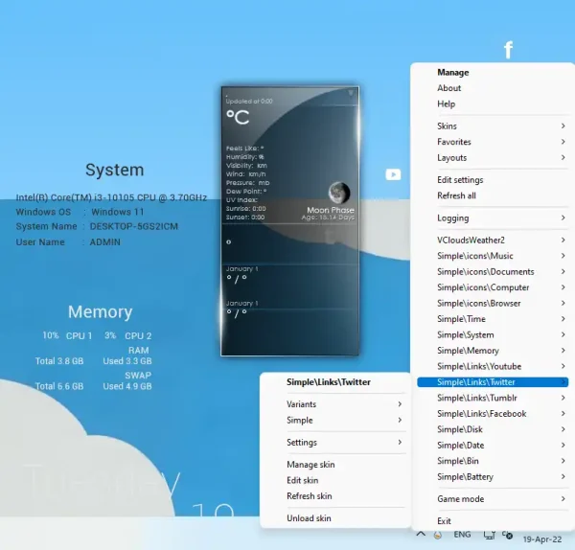Click the 'Sunrise: 0:00' weather line
Screen dimensions: 575x550
coord(245,209)
